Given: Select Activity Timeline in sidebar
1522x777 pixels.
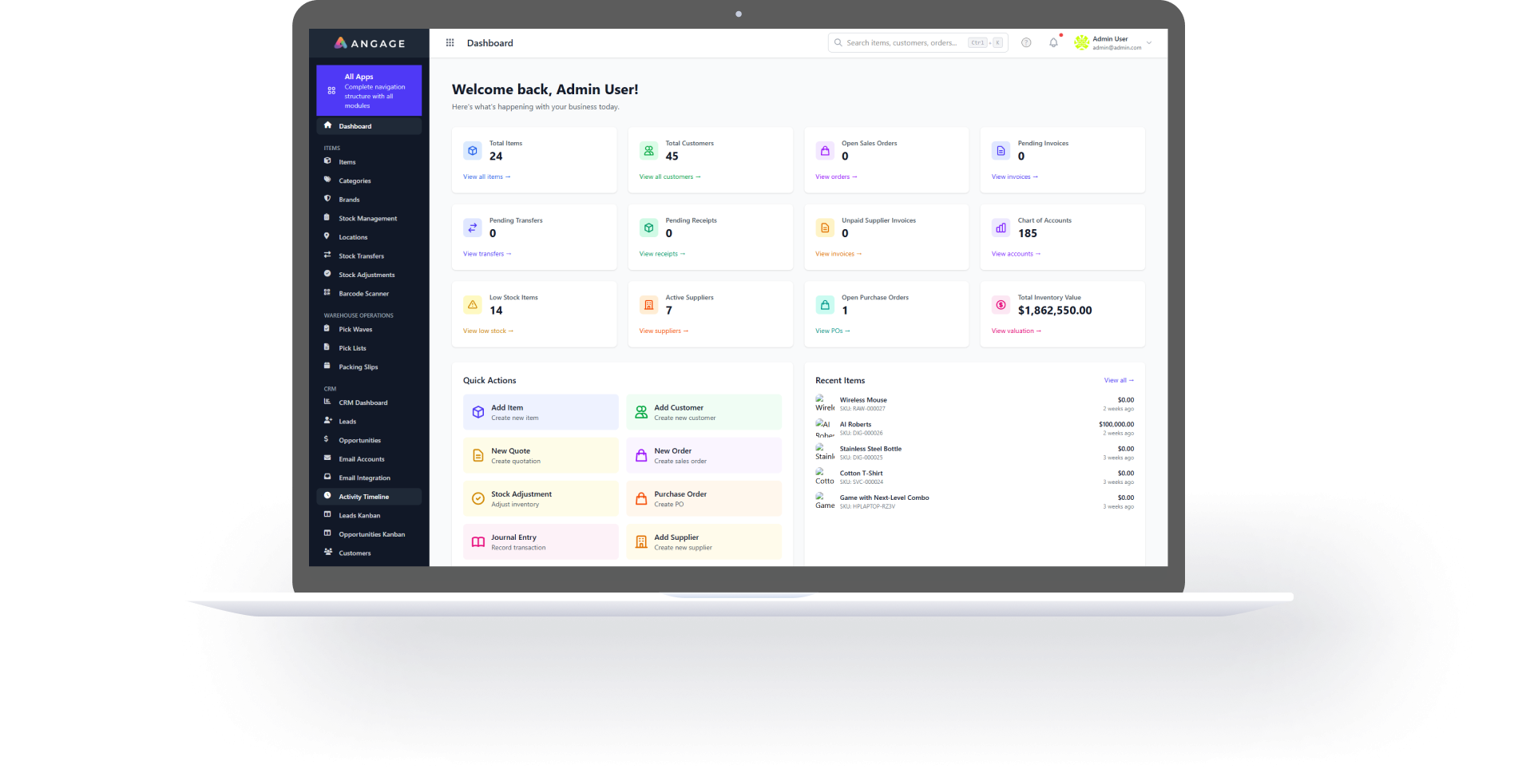Looking at the screenshot, I should click(x=363, y=497).
